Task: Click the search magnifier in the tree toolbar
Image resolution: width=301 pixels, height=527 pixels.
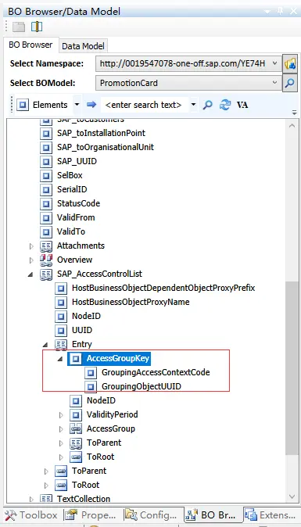Action: click(x=208, y=105)
